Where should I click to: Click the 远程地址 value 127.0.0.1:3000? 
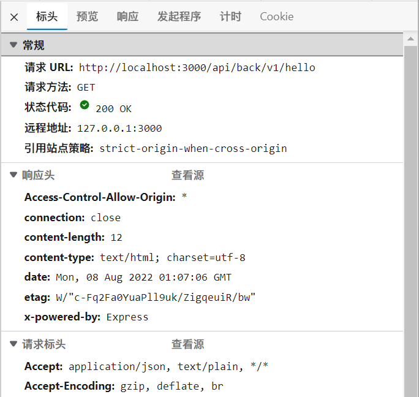tap(119, 128)
